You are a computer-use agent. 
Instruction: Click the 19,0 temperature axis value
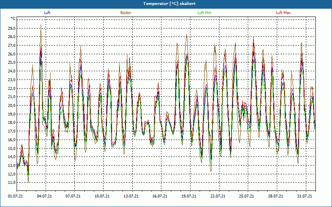pyautogui.click(x=12, y=114)
